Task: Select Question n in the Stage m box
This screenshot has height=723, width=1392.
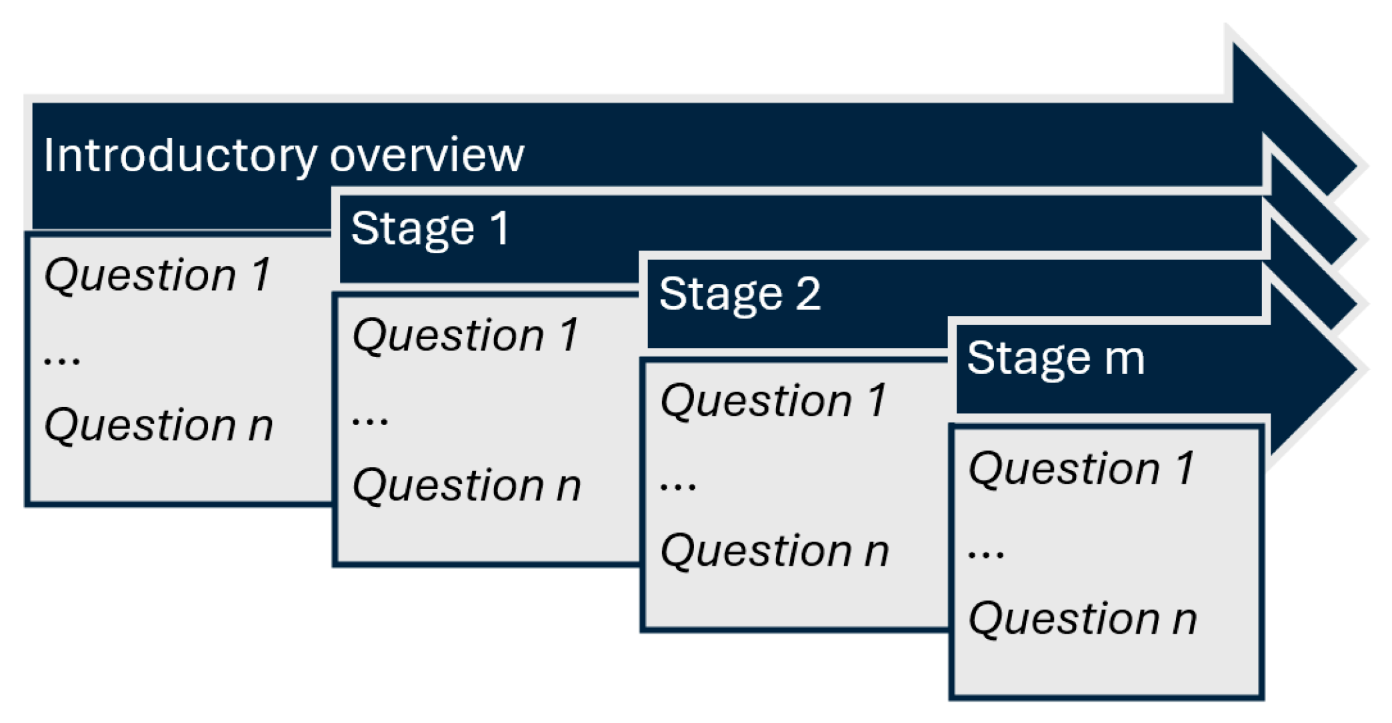Action: [1083, 618]
